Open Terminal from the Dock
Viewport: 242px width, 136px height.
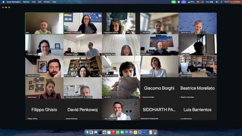coord(100,132)
